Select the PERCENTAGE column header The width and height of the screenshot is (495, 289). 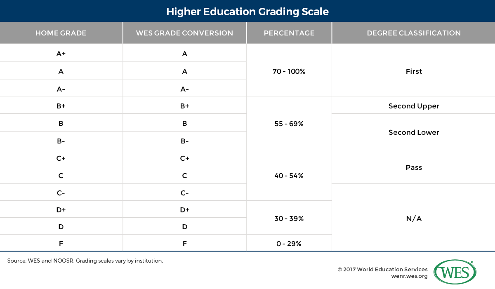pyautogui.click(x=289, y=33)
